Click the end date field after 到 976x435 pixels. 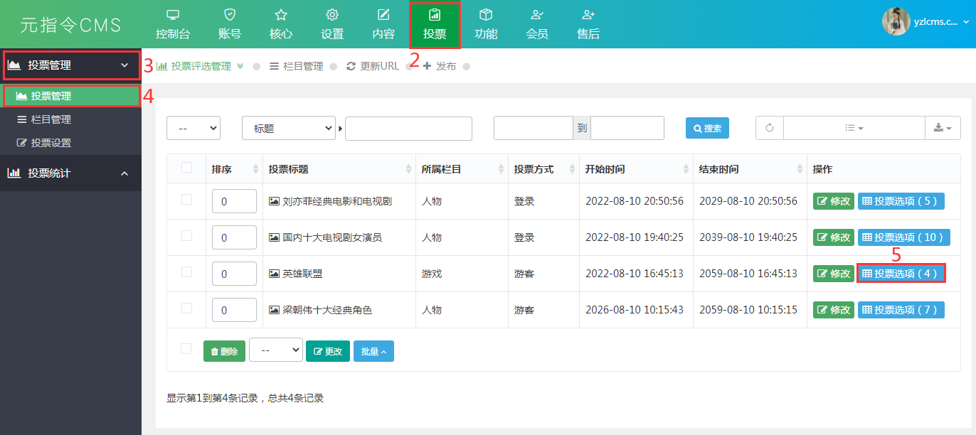[x=627, y=128]
